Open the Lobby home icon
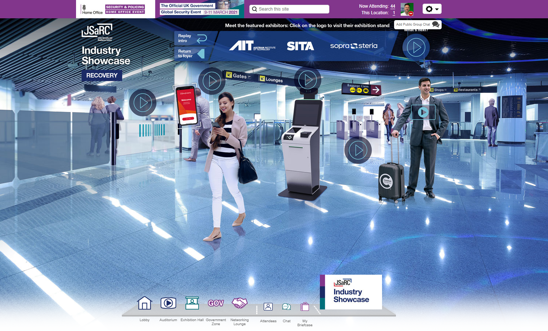The height and width of the screenshot is (331, 548). click(144, 303)
